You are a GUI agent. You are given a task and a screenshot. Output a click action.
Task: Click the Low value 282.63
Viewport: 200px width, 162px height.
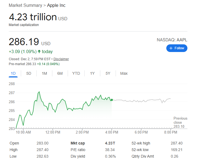(42, 157)
